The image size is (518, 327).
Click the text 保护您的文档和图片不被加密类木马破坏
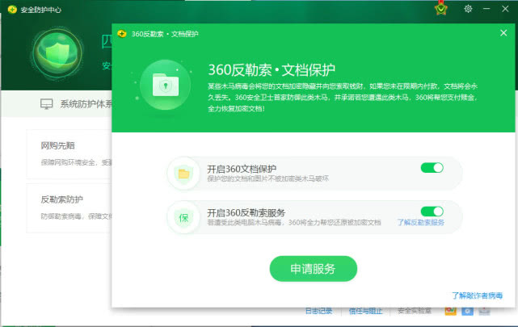(268, 179)
